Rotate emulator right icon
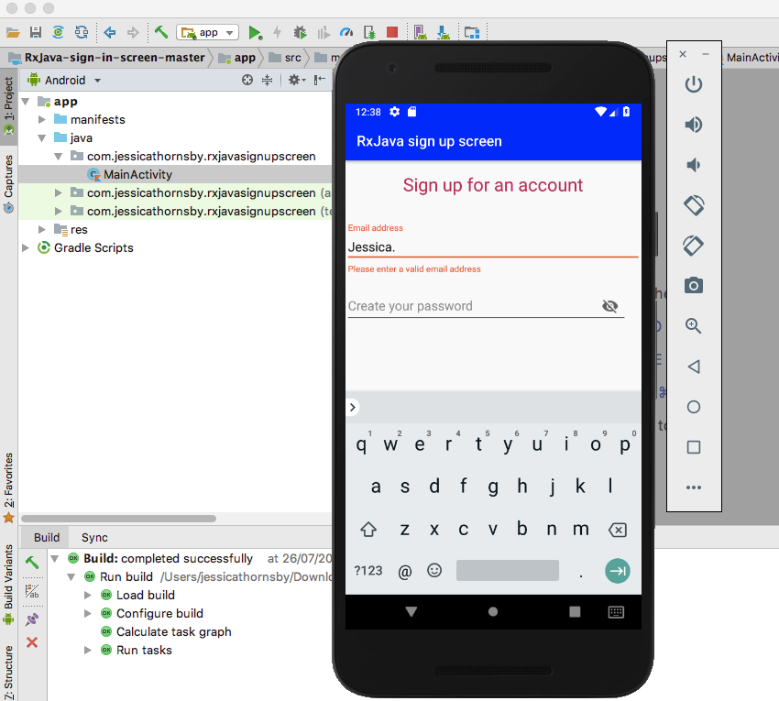779x701 pixels. coord(694,246)
